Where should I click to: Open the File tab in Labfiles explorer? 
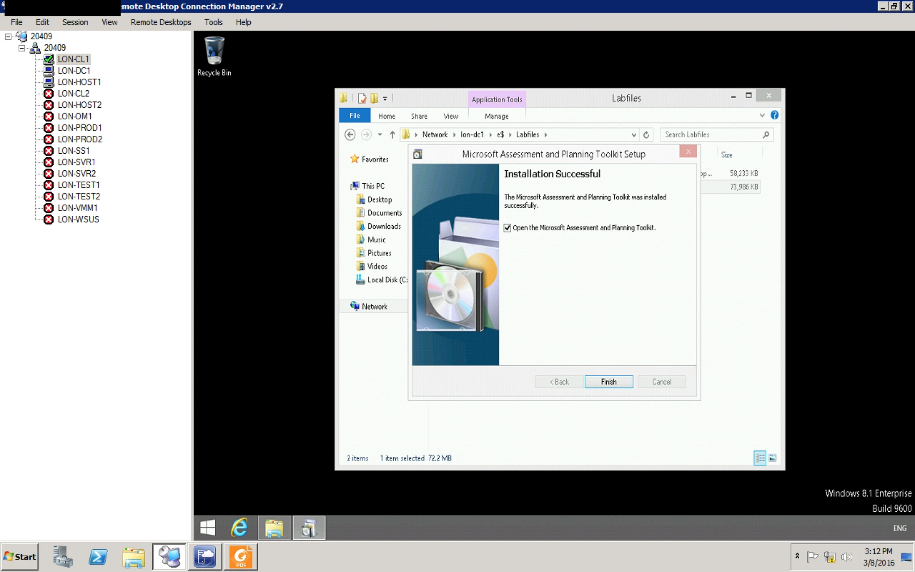coord(355,115)
